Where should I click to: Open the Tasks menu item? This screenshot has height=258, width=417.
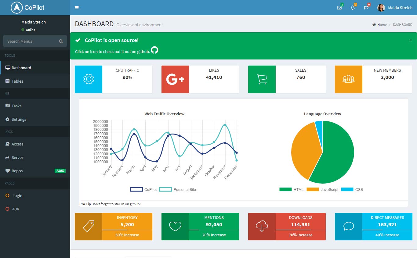point(35,106)
